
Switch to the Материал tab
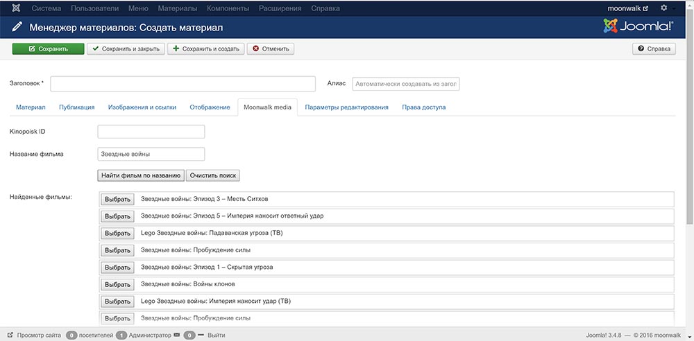click(x=31, y=107)
